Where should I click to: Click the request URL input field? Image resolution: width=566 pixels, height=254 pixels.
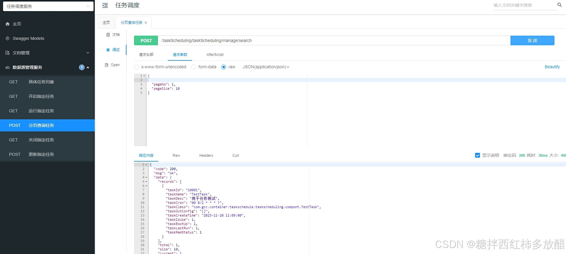coord(334,40)
